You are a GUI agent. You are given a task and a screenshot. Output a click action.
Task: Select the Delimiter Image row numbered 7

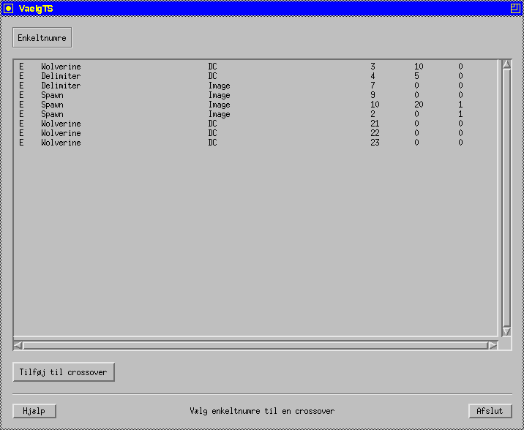click(255, 86)
